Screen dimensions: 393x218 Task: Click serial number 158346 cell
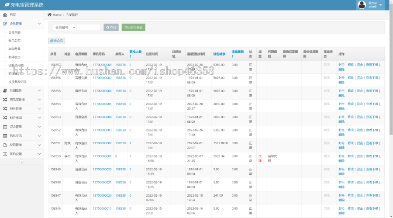click(x=55, y=208)
